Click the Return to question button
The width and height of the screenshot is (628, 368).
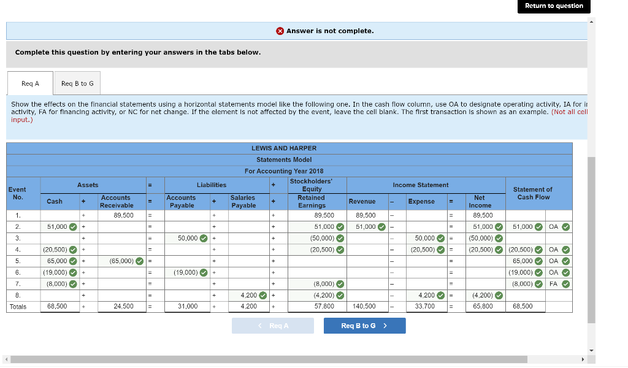tap(553, 7)
